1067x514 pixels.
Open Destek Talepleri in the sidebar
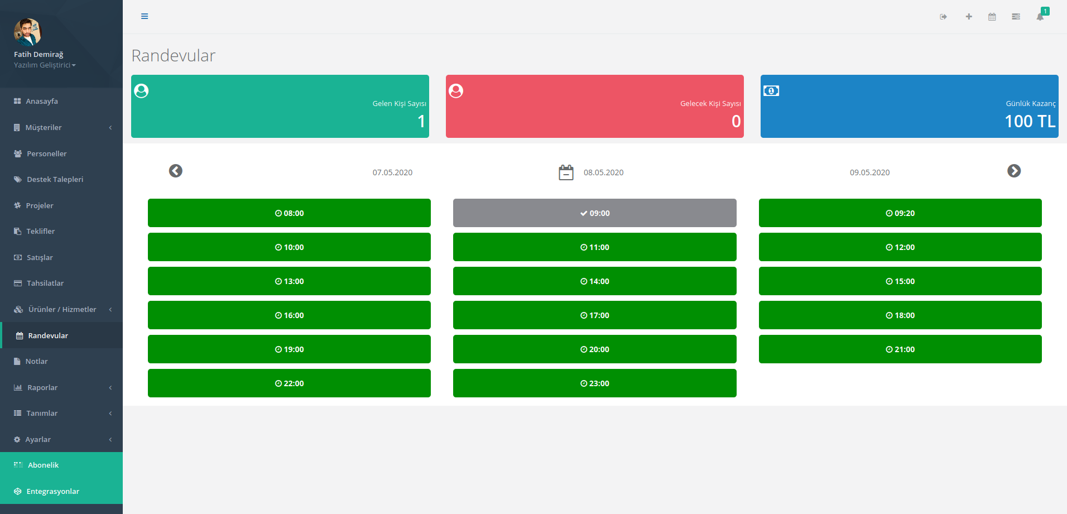(x=61, y=179)
